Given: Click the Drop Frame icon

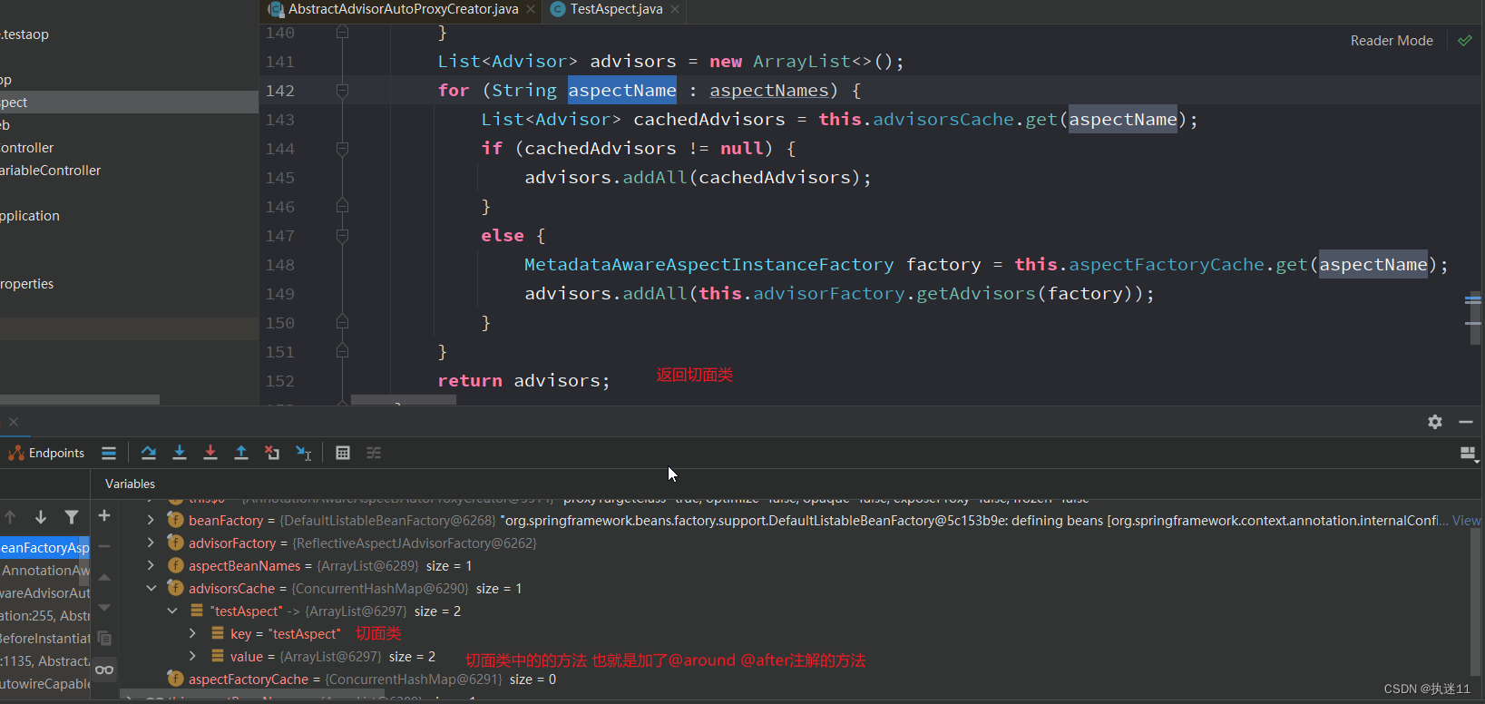Looking at the screenshot, I should tap(272, 453).
